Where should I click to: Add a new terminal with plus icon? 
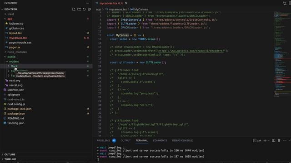coord(265,141)
